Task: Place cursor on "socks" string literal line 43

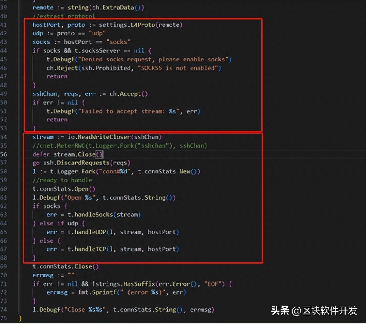Action: pos(118,42)
